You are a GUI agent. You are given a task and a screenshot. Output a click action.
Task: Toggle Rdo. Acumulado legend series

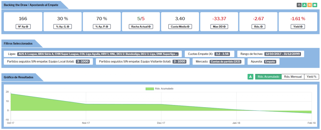(160, 89)
